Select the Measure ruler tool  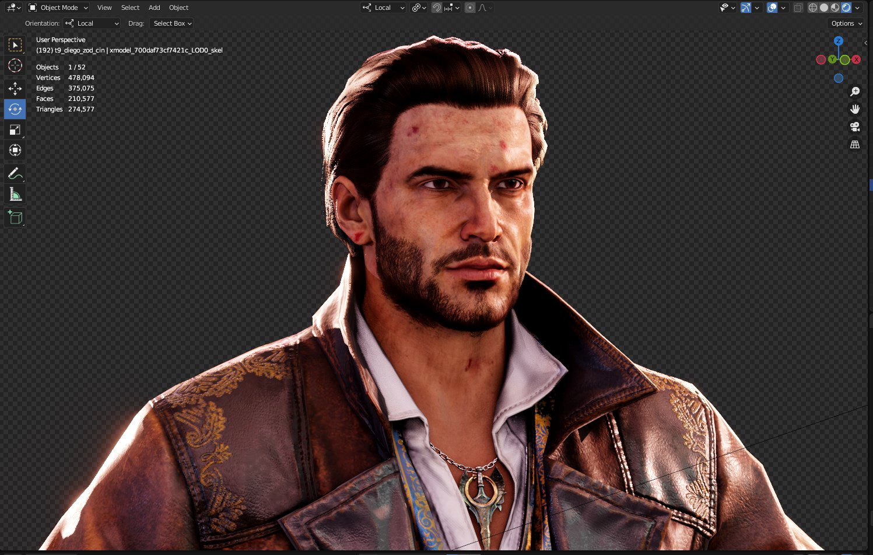(x=15, y=194)
